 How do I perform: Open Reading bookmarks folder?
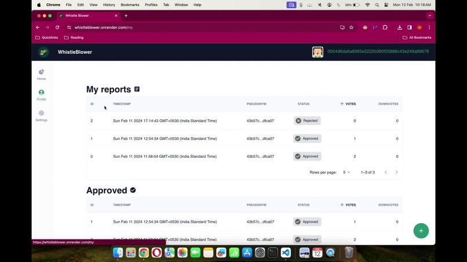click(74, 38)
